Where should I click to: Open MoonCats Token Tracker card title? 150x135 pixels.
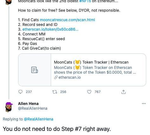point(91,62)
